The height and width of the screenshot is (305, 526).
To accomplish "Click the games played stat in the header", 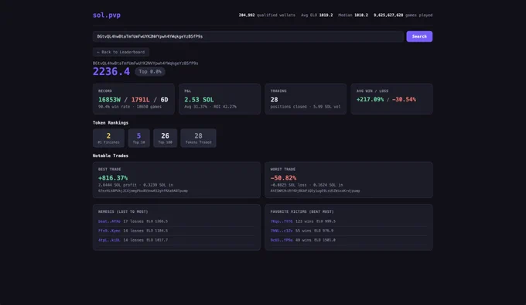I will pyautogui.click(x=403, y=15).
